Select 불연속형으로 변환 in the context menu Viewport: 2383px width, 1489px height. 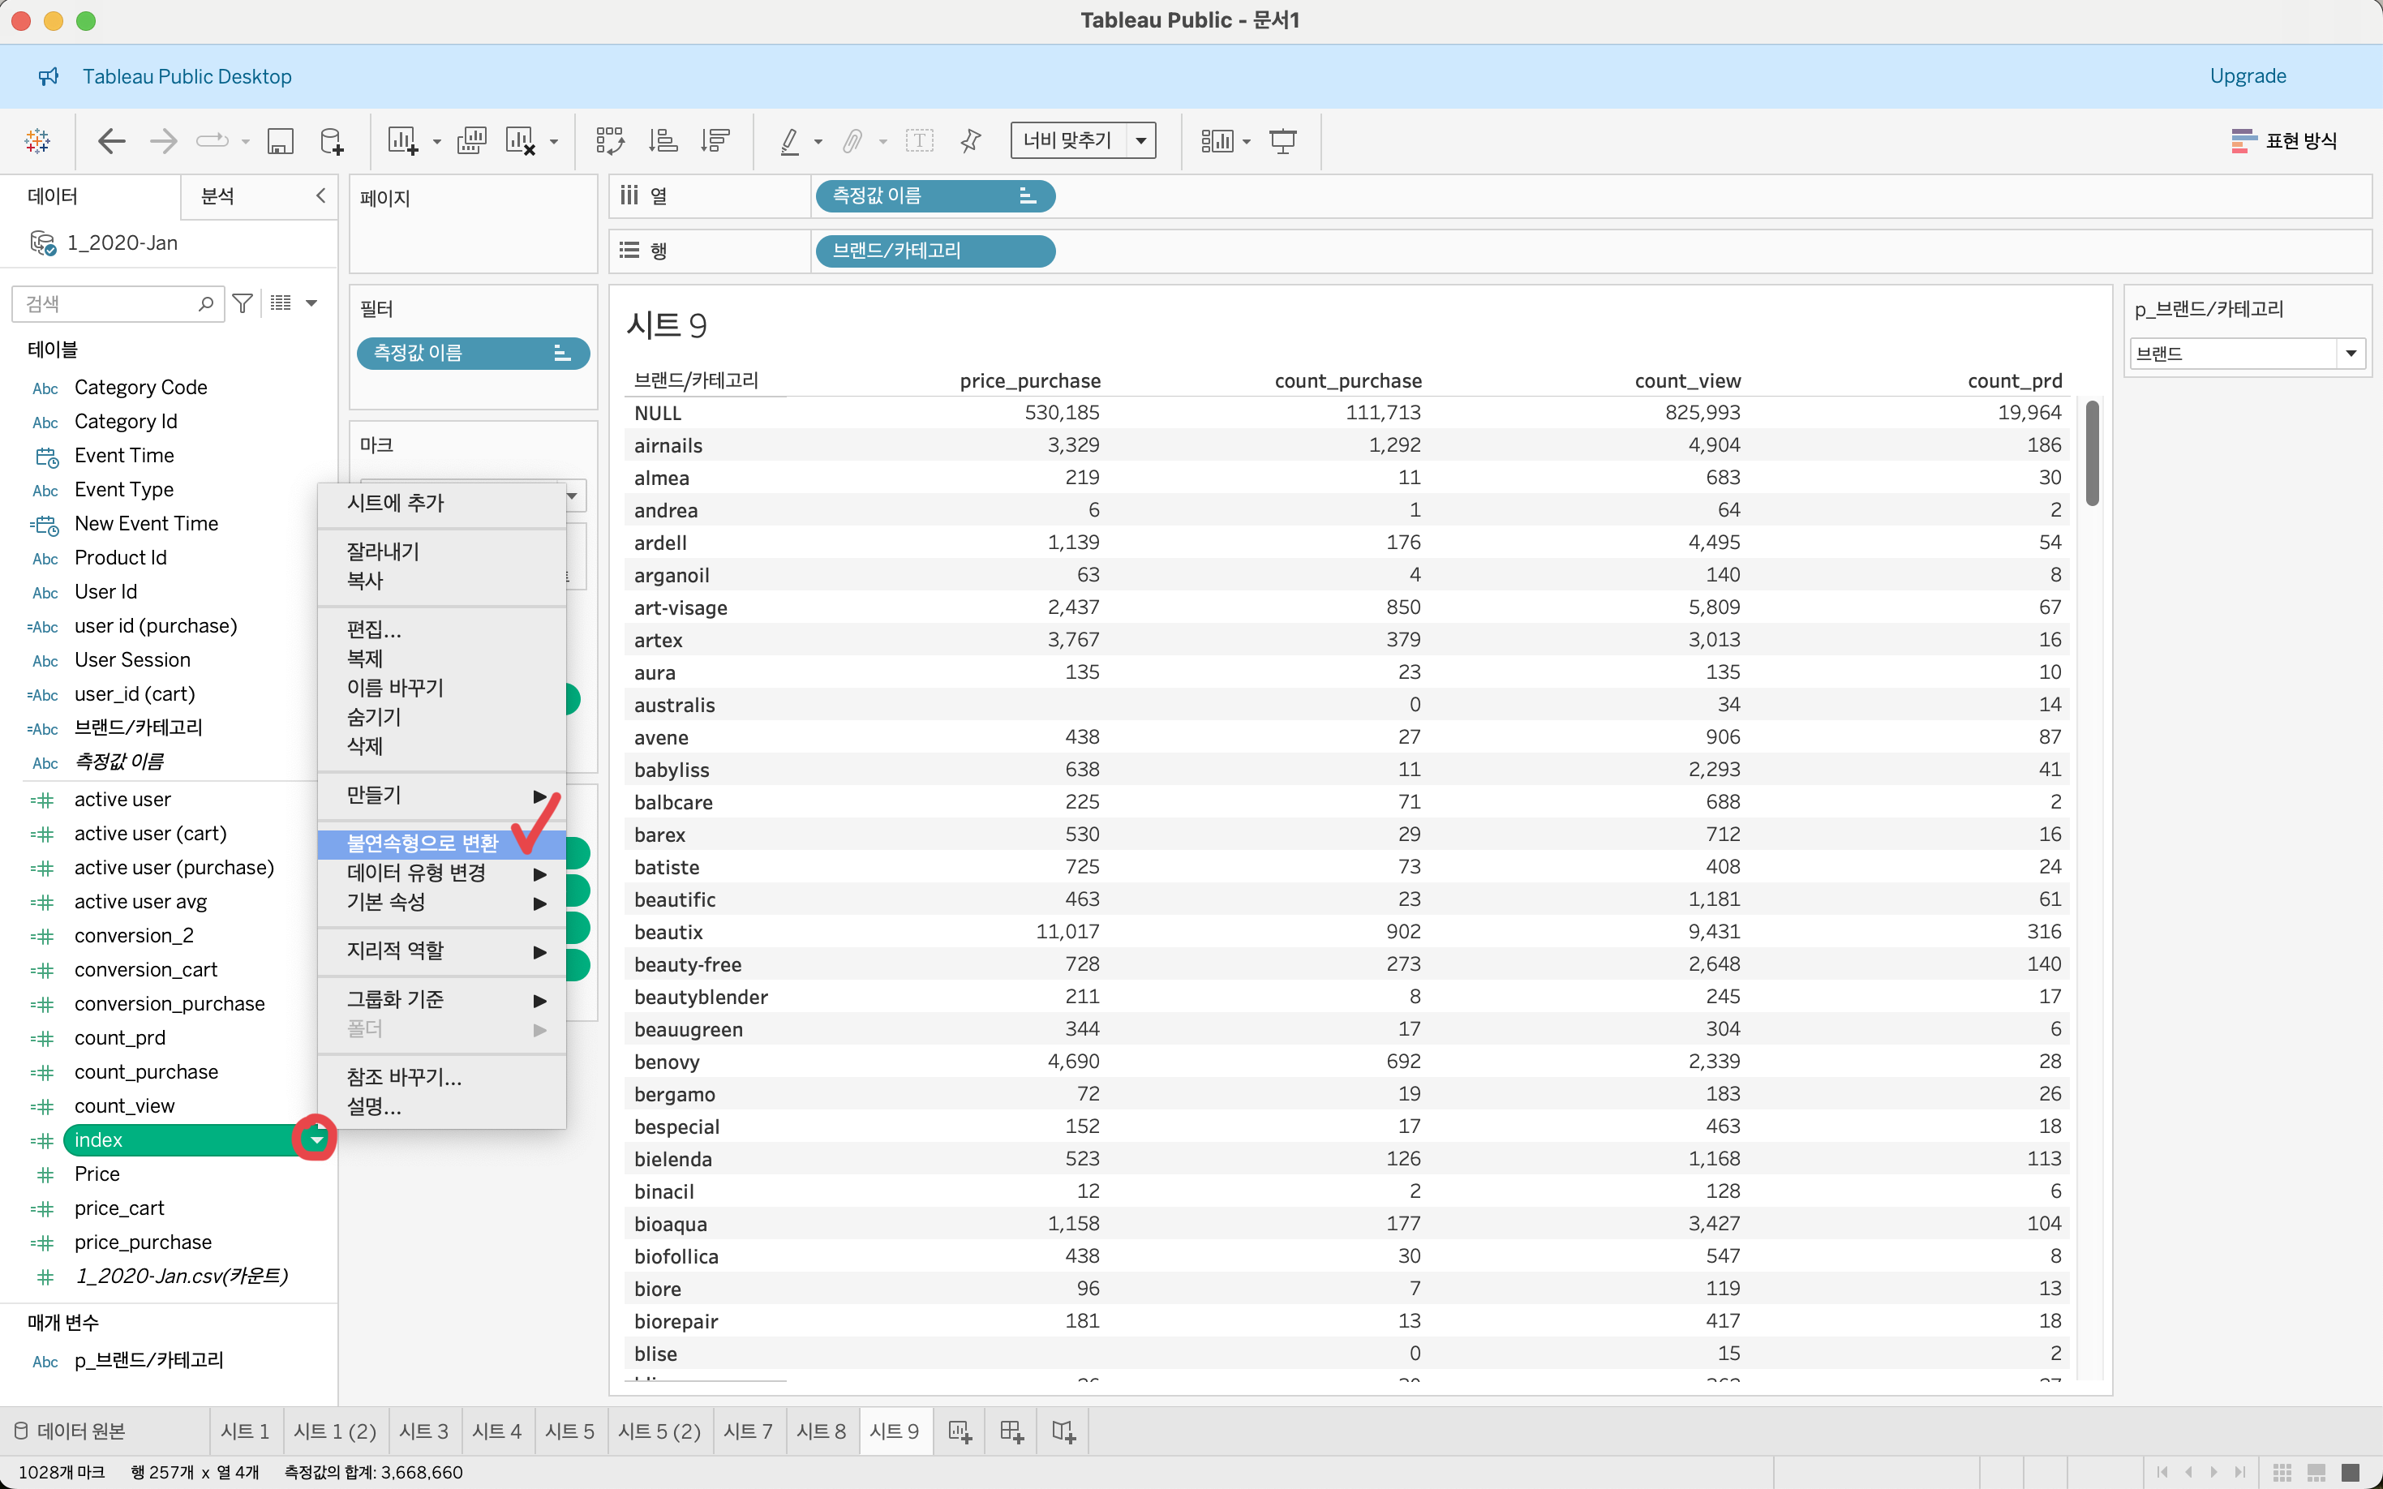[423, 843]
